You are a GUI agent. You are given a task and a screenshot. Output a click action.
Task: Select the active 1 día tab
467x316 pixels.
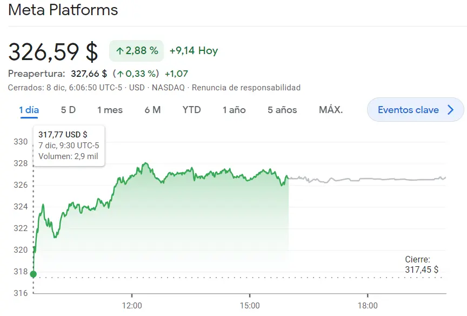[29, 109]
